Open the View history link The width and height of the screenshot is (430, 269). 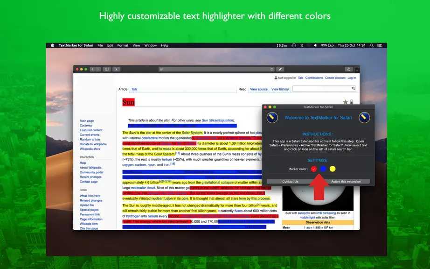coord(280,89)
